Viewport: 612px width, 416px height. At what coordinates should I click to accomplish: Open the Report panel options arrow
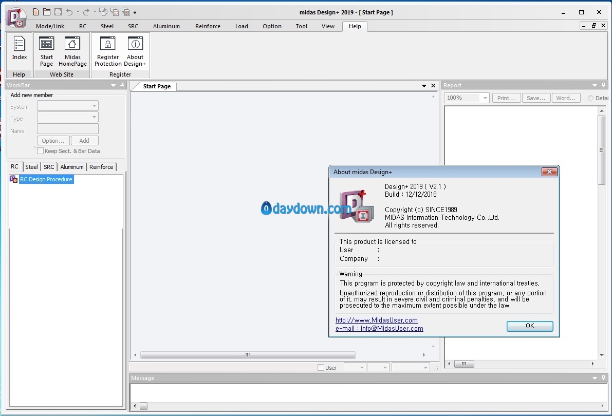click(595, 85)
